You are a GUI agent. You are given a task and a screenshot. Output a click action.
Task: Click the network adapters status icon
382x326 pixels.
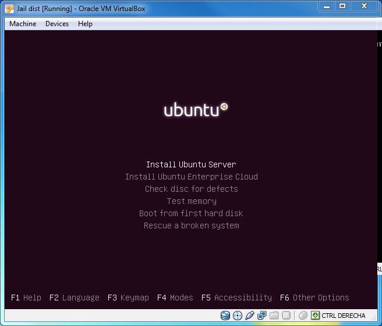tap(261, 316)
